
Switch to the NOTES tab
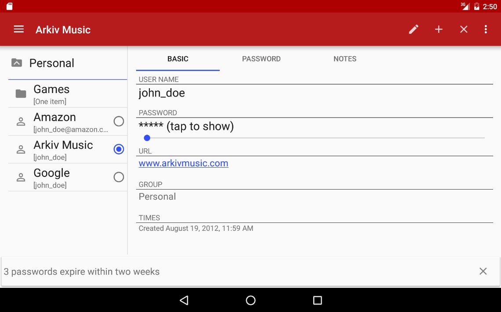[345, 59]
